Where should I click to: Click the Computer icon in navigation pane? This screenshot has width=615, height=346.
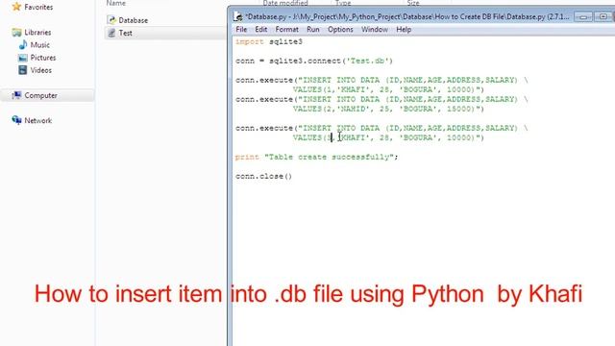click(x=16, y=95)
